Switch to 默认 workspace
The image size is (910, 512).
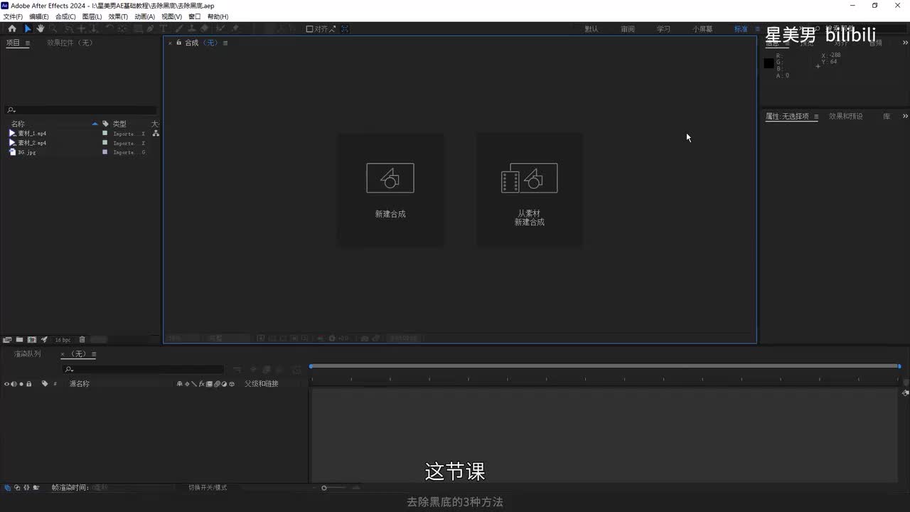point(591,29)
